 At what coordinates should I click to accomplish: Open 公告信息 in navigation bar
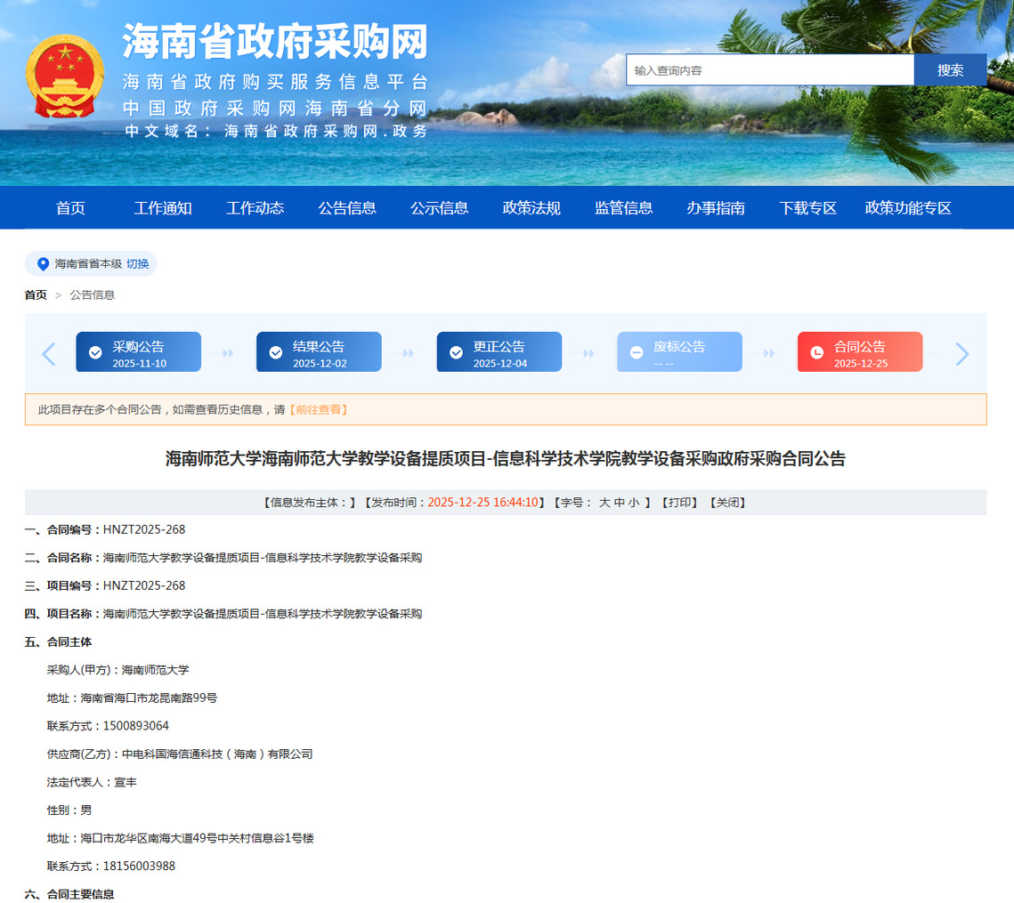tap(347, 208)
